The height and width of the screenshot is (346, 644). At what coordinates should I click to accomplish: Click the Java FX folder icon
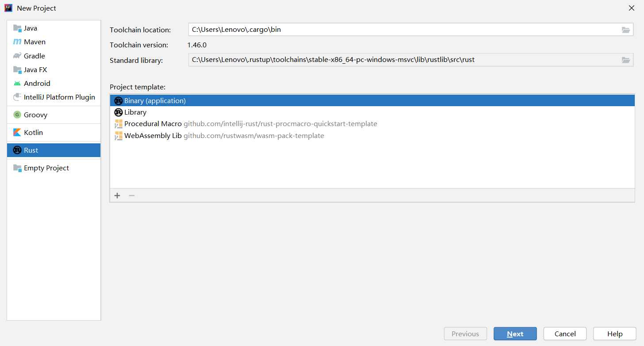click(x=17, y=69)
